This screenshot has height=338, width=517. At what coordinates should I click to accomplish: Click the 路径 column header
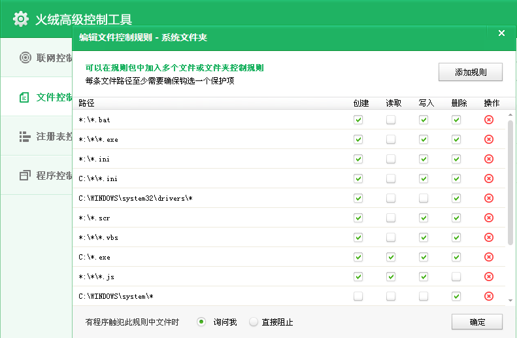coord(86,103)
